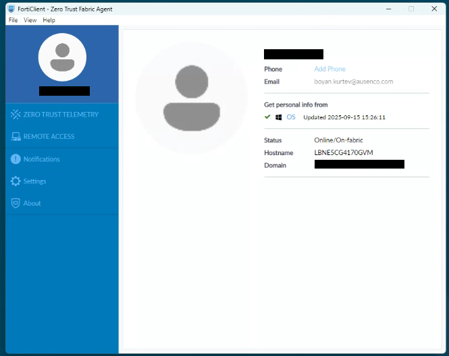The height and width of the screenshot is (356, 449).
Task: Click the Add Phone link
Action: 330,69
